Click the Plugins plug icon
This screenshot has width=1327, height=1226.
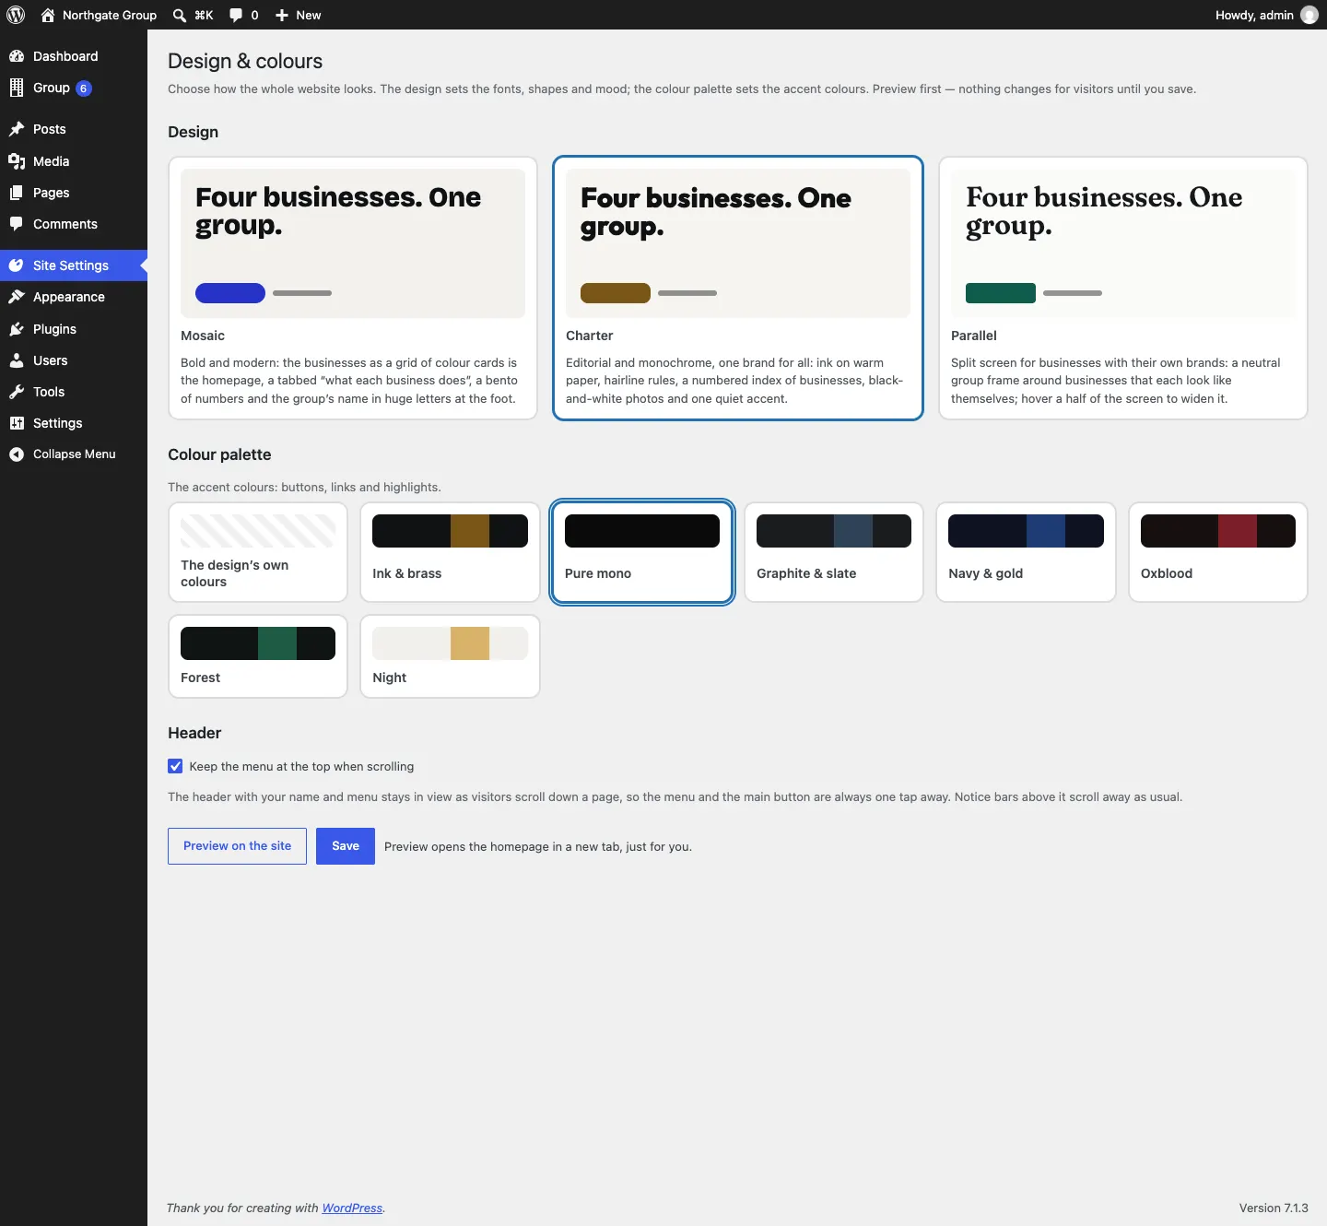click(x=17, y=329)
